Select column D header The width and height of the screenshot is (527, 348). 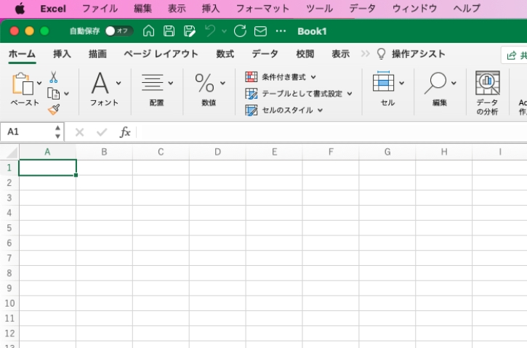click(217, 152)
